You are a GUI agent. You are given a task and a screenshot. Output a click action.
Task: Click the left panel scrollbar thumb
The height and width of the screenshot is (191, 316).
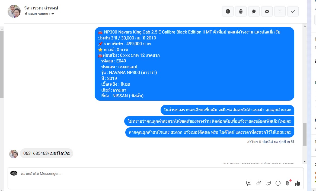pyautogui.click(x=2, y=64)
